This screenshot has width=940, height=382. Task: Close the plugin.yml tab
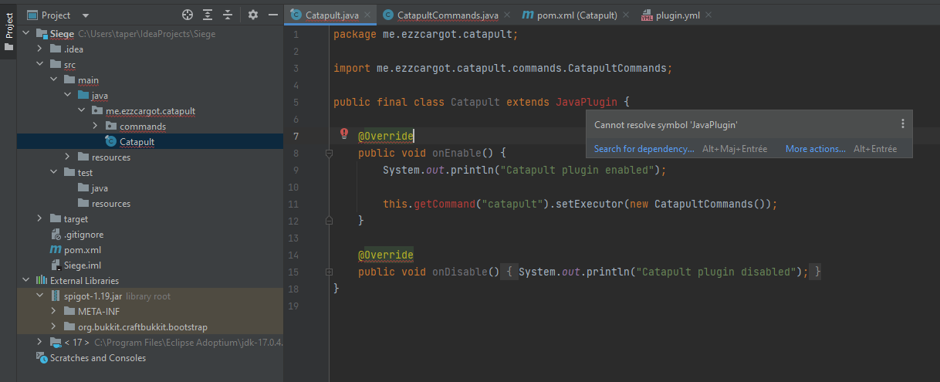(x=708, y=15)
